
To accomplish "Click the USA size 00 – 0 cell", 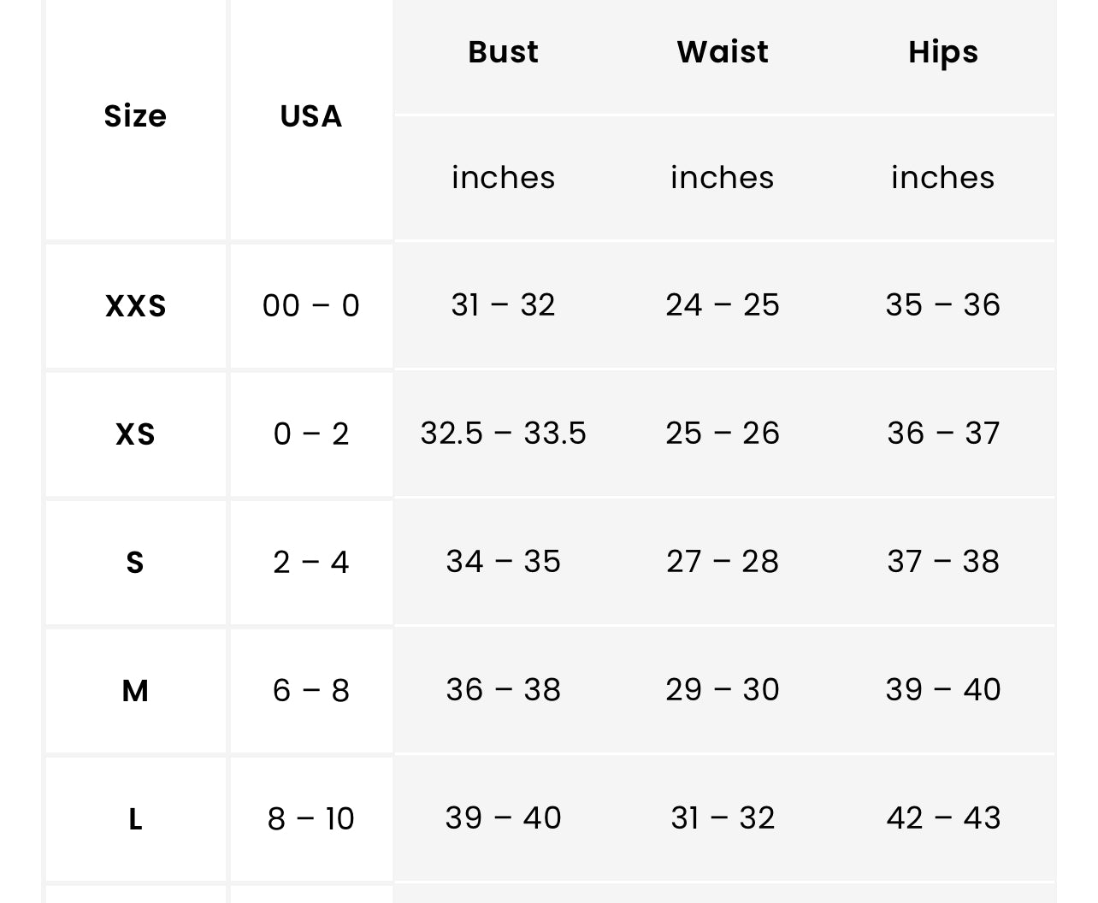I will (x=311, y=306).
